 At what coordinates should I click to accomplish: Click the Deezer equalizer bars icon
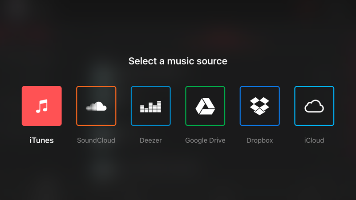pos(150,107)
